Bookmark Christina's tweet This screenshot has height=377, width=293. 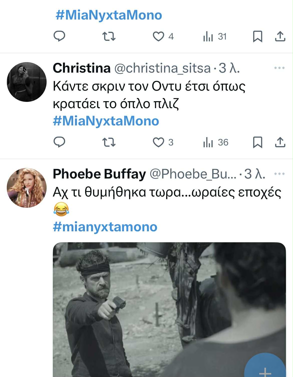pyautogui.click(x=257, y=142)
